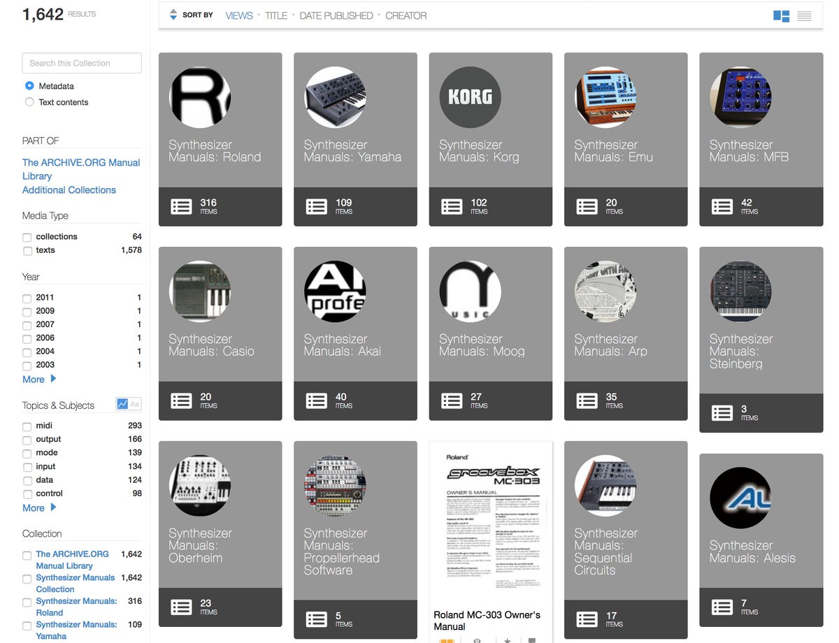Open Synthesizer Manuals: Propellerhead Software title
This screenshot has height=643, width=839.
tap(342, 551)
